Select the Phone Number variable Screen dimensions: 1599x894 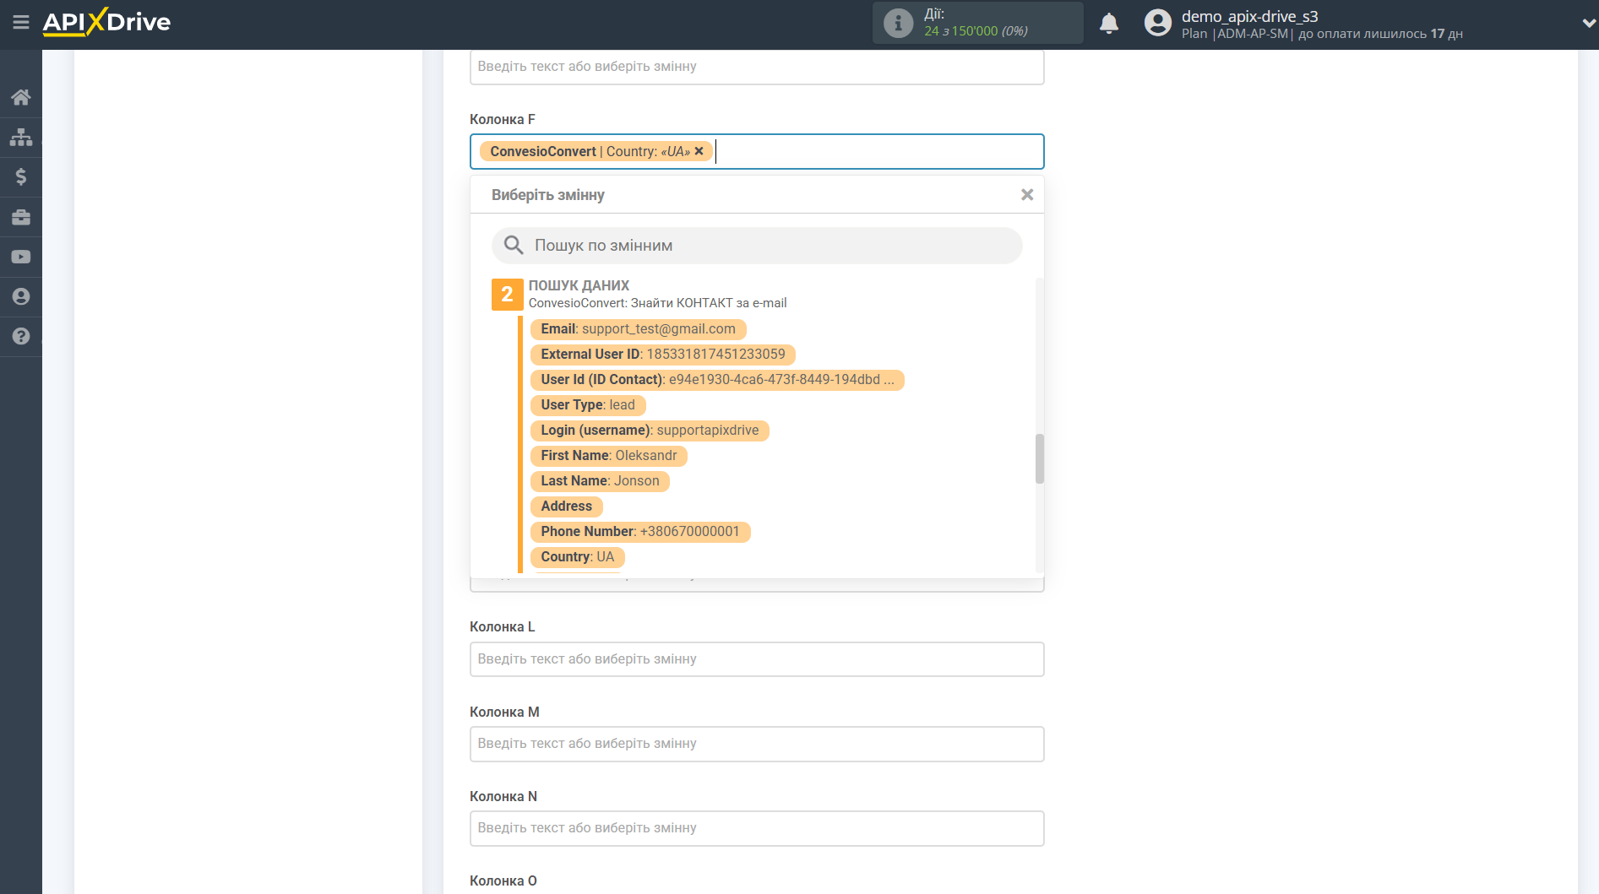click(639, 532)
